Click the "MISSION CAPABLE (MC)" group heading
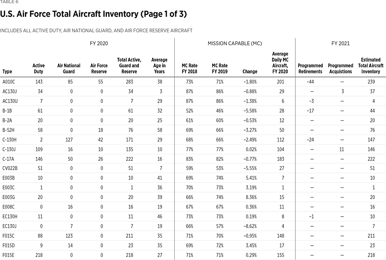 pos(234,44)
